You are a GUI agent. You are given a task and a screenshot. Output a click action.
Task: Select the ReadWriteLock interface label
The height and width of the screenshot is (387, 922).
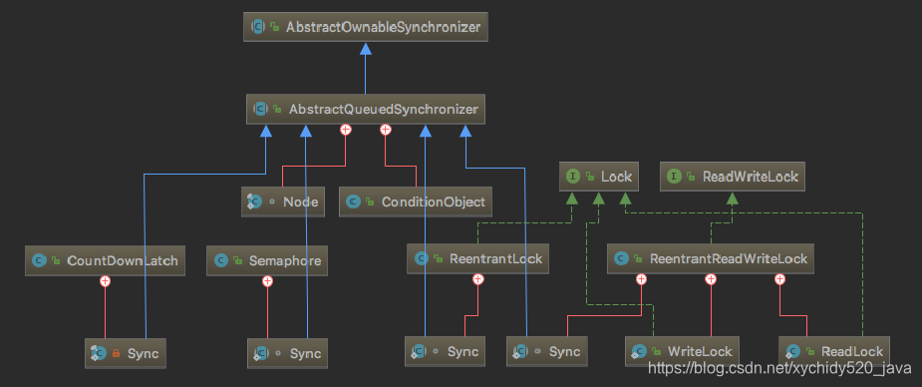coord(751,176)
